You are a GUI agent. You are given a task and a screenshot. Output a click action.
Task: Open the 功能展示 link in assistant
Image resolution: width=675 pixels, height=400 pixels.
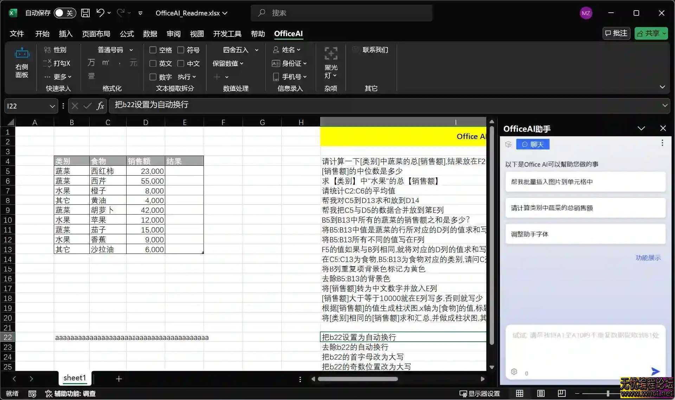point(648,257)
